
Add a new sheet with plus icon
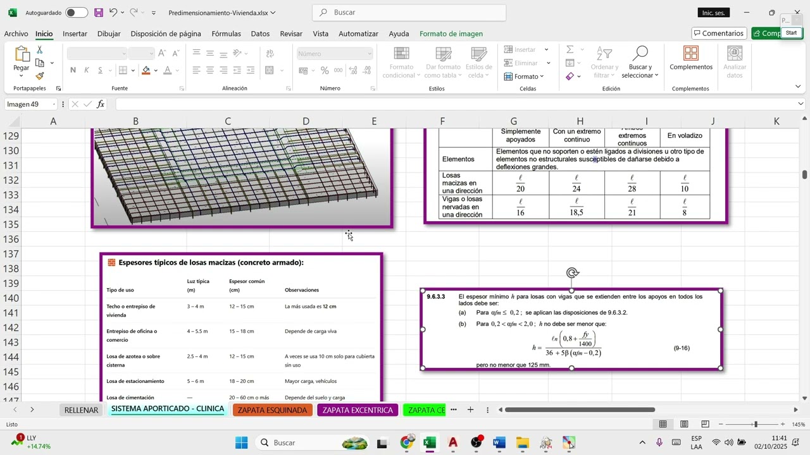pyautogui.click(x=470, y=410)
